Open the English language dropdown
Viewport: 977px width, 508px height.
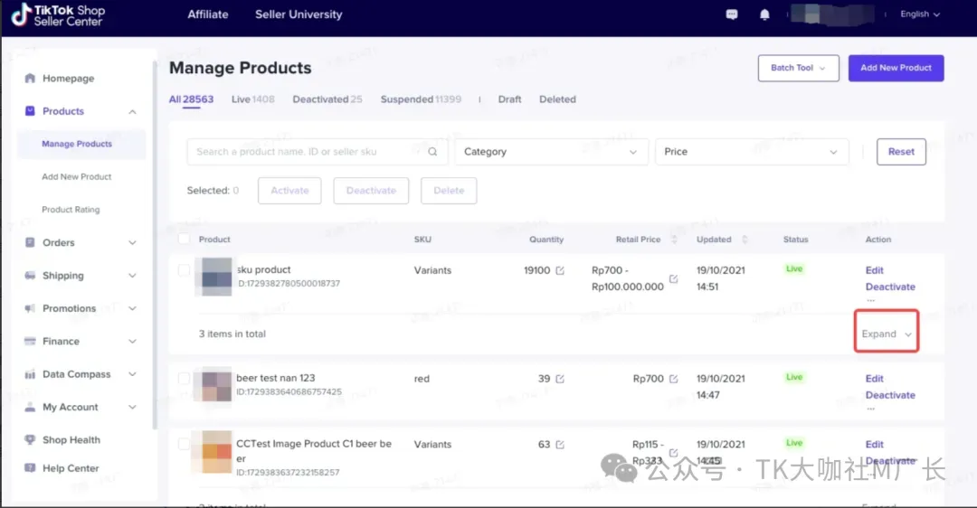click(x=920, y=14)
